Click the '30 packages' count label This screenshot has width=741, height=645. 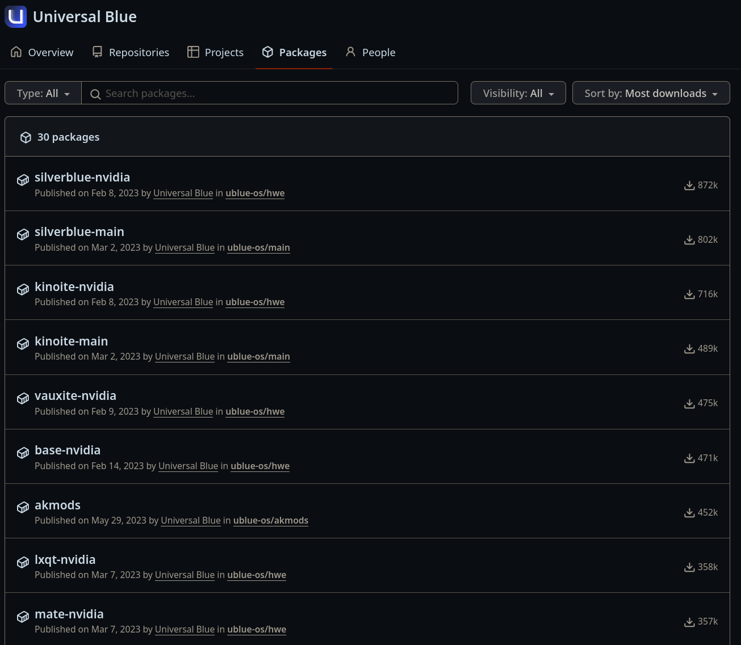tap(68, 137)
